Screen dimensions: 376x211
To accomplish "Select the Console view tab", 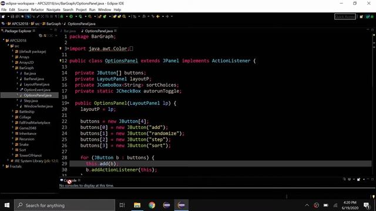I will coord(70,181).
